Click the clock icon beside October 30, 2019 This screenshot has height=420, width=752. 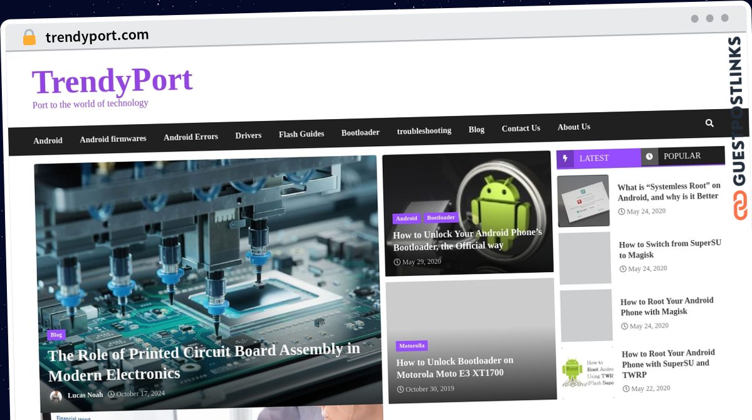[x=400, y=389]
